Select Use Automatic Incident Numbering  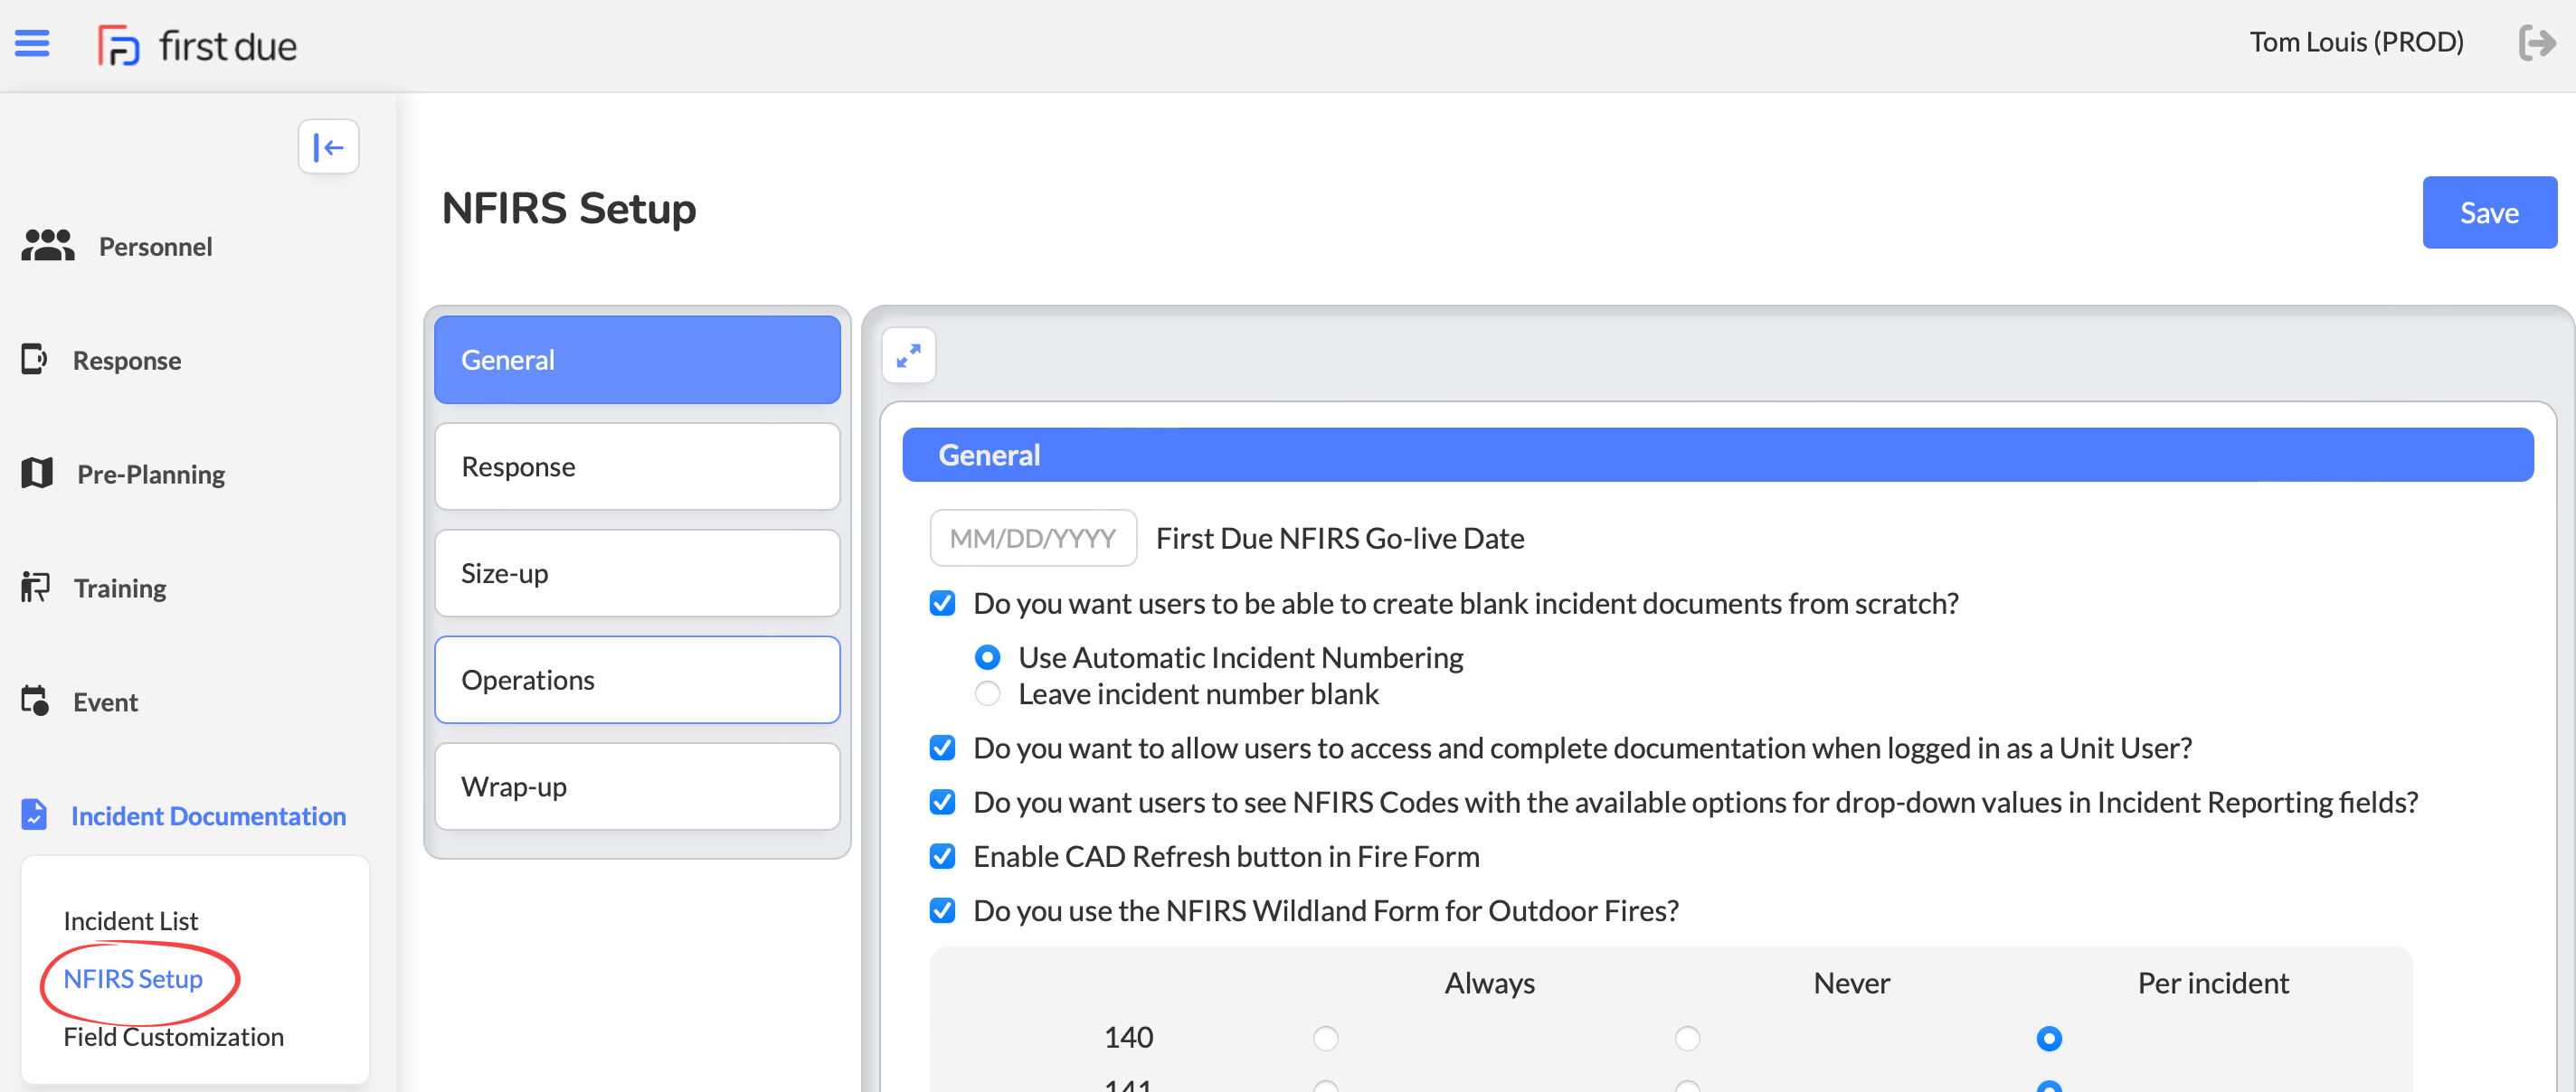coord(987,656)
